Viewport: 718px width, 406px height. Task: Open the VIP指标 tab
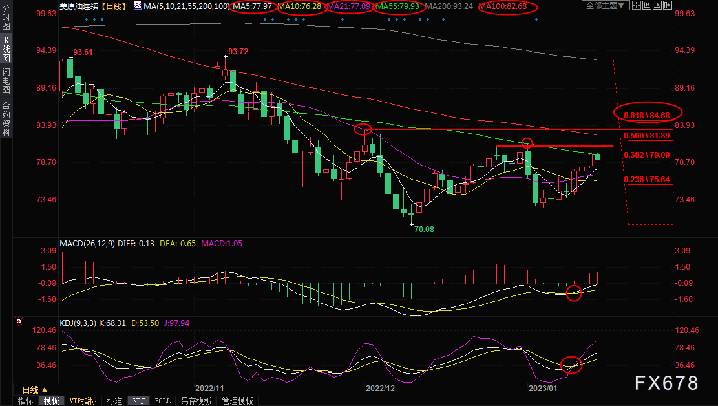[83, 401]
